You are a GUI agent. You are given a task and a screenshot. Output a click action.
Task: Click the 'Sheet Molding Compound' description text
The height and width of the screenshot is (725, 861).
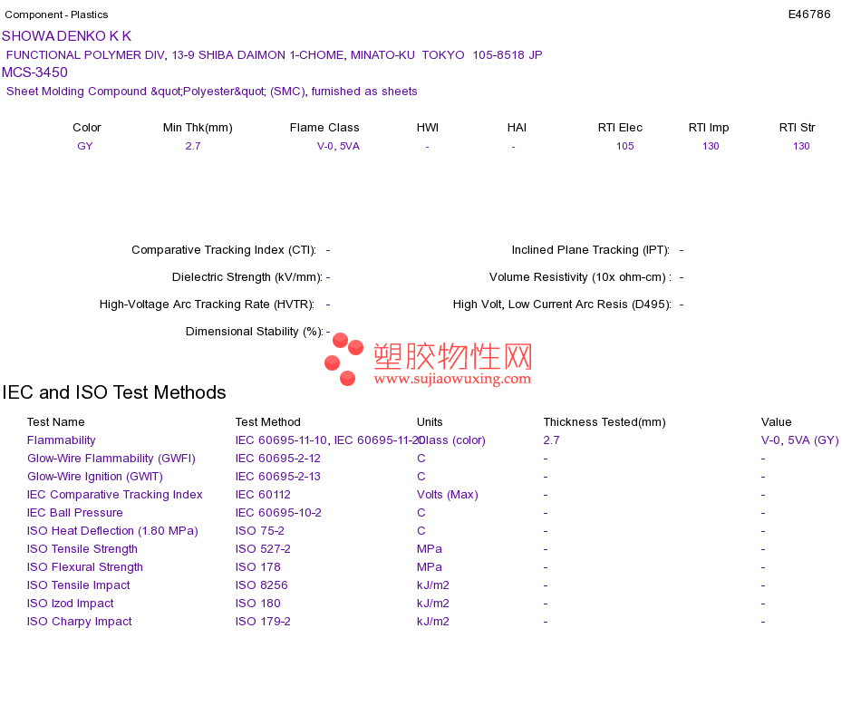pyautogui.click(x=211, y=92)
